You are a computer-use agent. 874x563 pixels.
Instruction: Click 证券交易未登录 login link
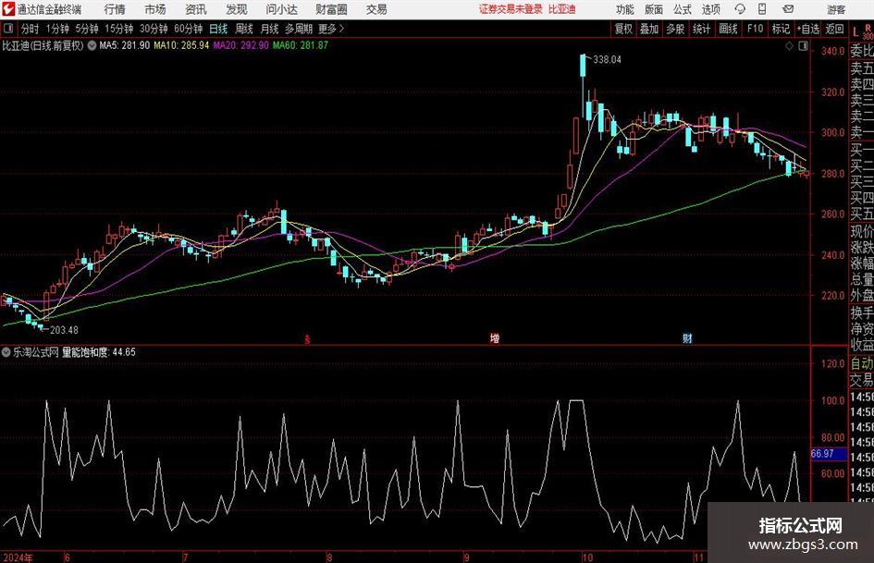[x=511, y=9]
